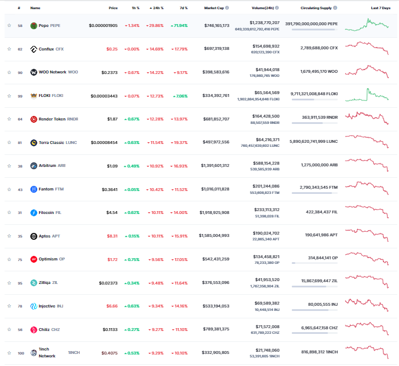399x366 pixels.
Task: Click the Last 7 Days column header
Action: click(381, 8)
